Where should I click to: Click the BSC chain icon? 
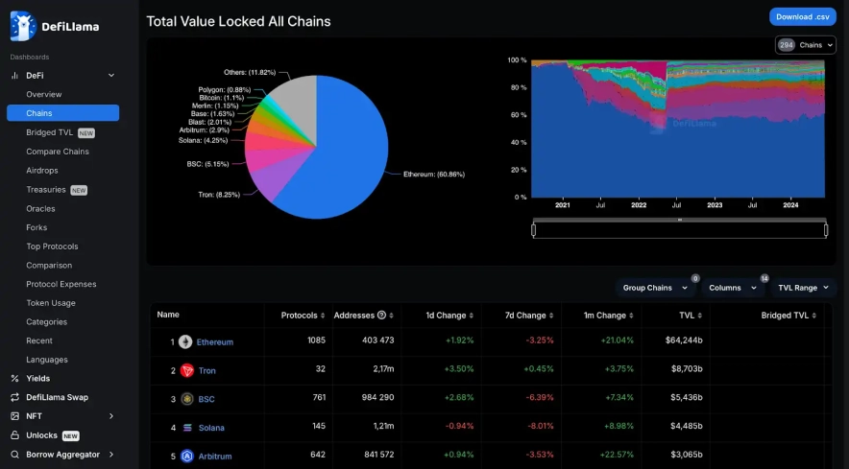(185, 399)
